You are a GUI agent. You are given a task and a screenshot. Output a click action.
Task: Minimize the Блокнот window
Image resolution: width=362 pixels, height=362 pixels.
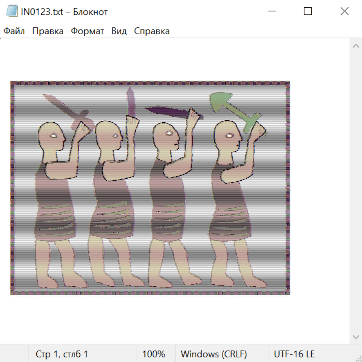[x=271, y=12]
